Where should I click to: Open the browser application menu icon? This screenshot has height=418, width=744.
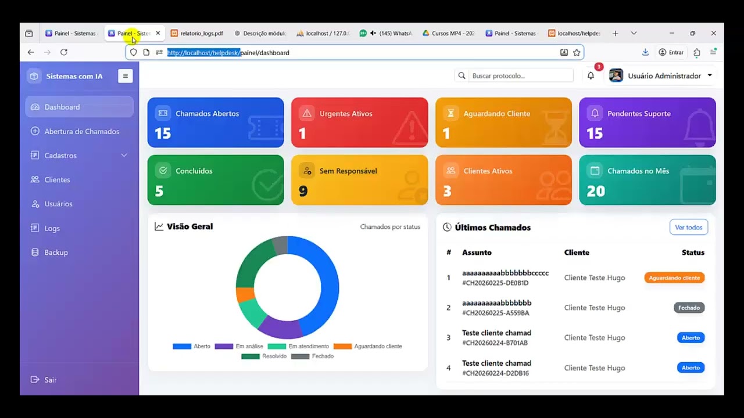click(713, 52)
